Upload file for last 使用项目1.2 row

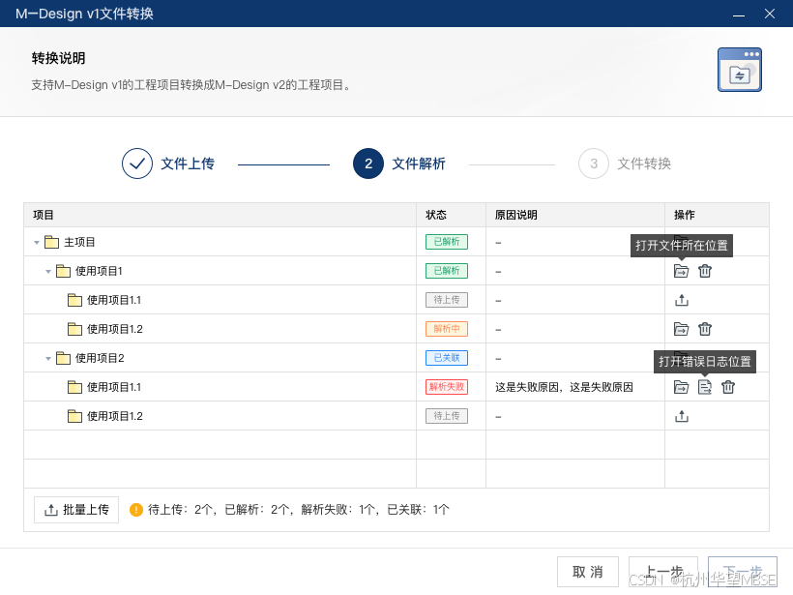click(681, 416)
